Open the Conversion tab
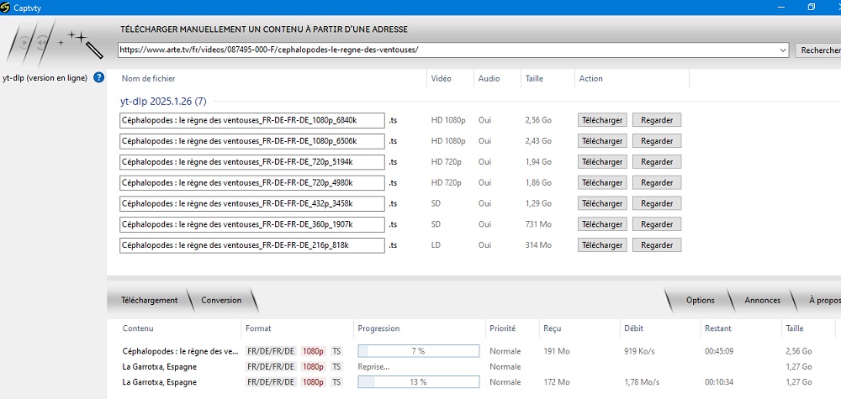This screenshot has width=841, height=399. coord(221,300)
